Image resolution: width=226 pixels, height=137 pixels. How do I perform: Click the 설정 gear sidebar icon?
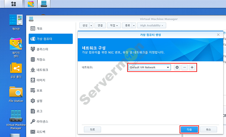33,101
